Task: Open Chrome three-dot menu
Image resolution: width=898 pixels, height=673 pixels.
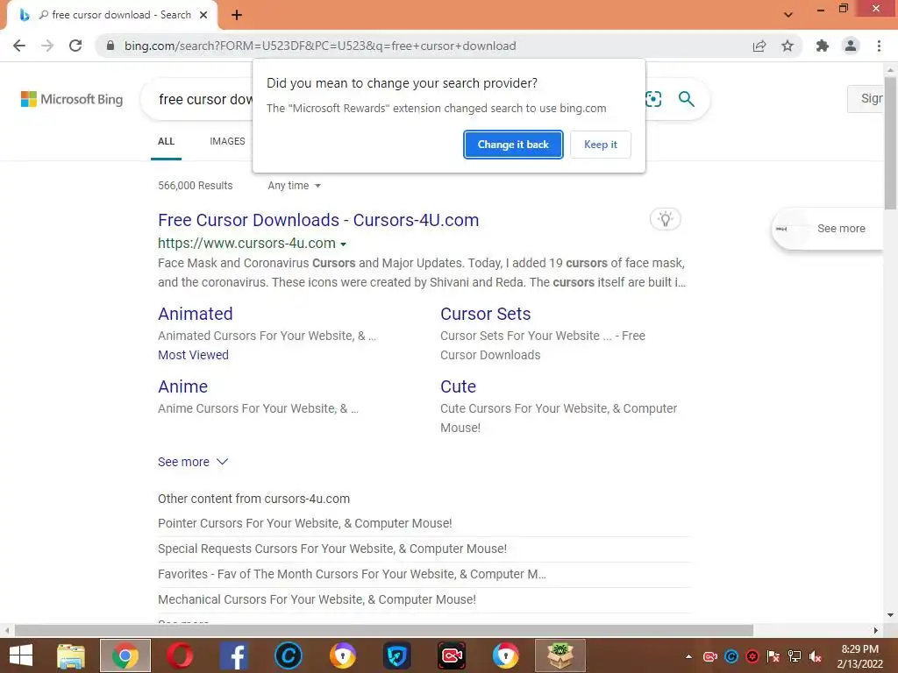Action: point(879,46)
